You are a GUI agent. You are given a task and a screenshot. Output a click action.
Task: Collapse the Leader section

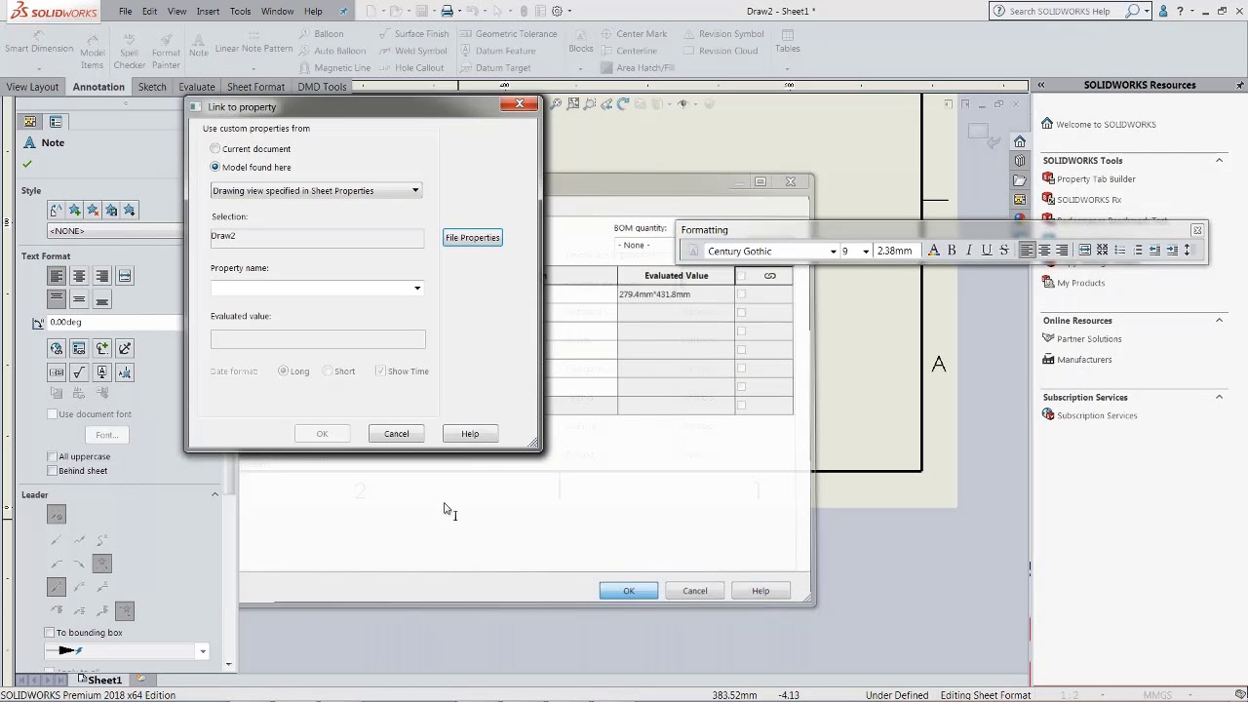214,494
